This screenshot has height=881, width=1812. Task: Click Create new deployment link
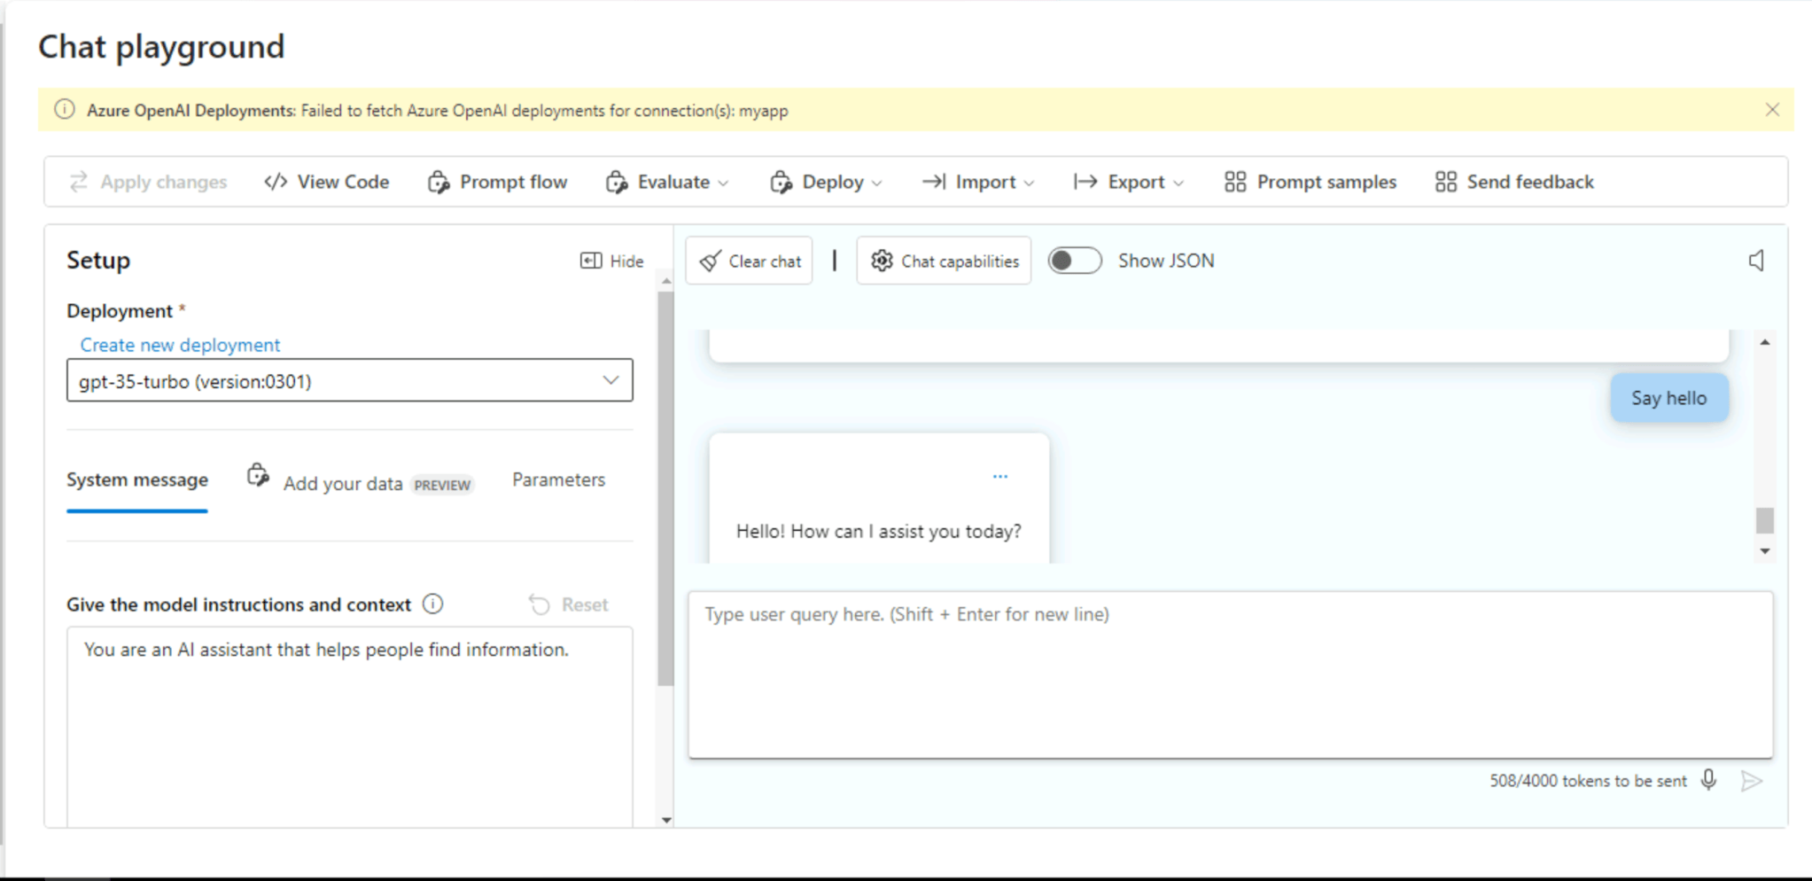[180, 345]
